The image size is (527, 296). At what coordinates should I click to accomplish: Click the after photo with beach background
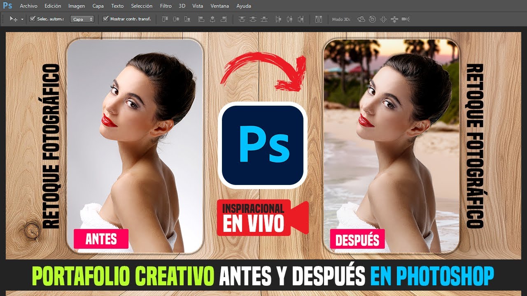tap(391, 146)
